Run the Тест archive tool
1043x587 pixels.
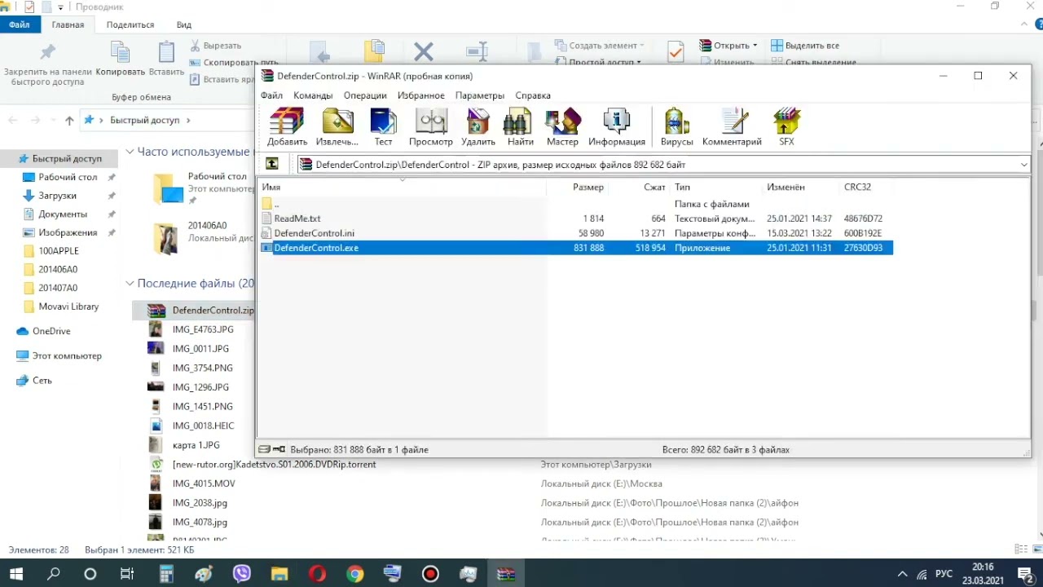pos(383,127)
